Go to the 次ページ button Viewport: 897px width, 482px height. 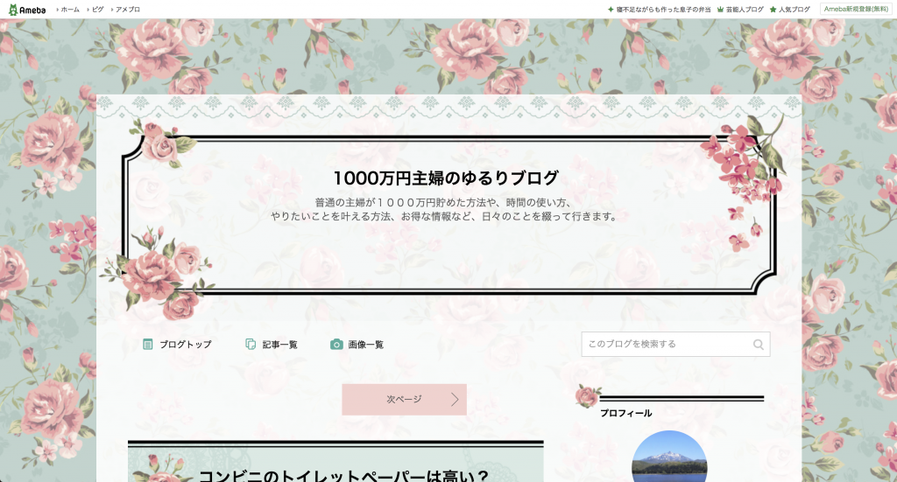click(x=404, y=399)
